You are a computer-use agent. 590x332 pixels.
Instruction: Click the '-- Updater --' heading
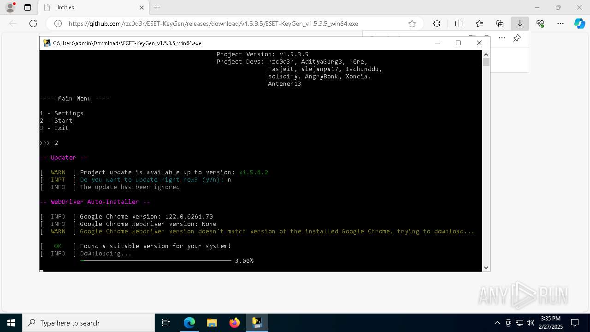[x=64, y=157]
